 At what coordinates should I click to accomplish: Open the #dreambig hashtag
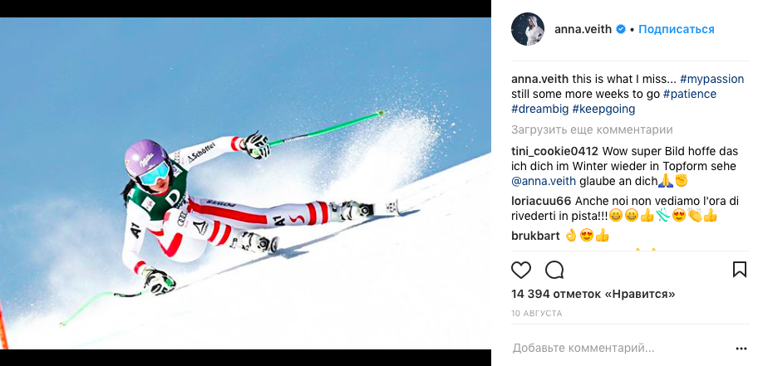point(539,109)
